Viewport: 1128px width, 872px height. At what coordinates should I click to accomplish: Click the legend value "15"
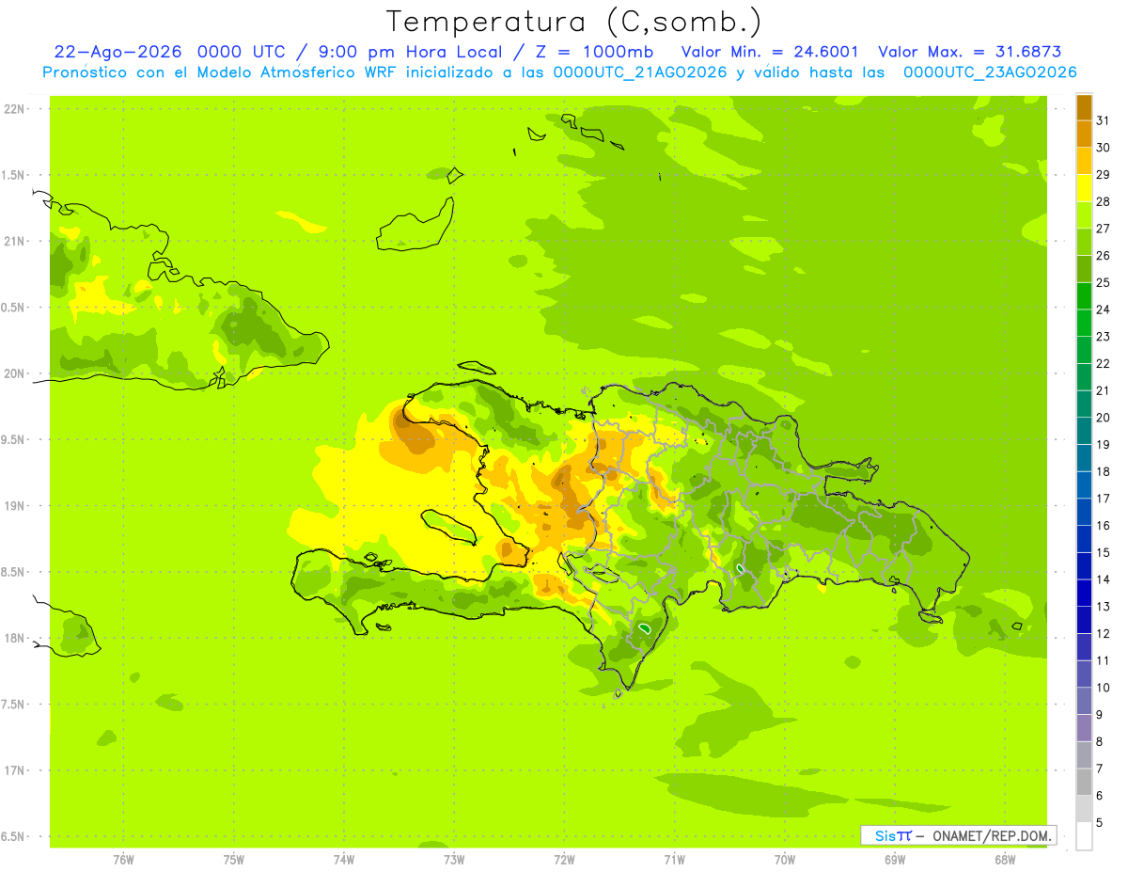coord(1104,553)
